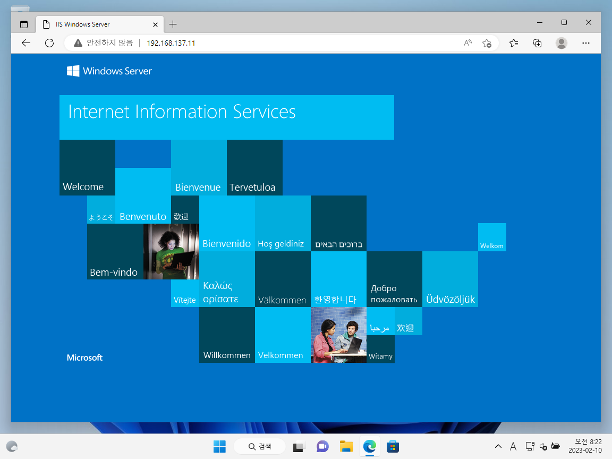Click the not-secure warning triangle icon

click(x=78, y=43)
